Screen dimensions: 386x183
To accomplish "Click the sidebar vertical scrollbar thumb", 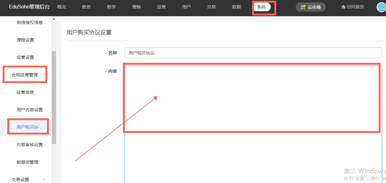I will click(x=54, y=97).
